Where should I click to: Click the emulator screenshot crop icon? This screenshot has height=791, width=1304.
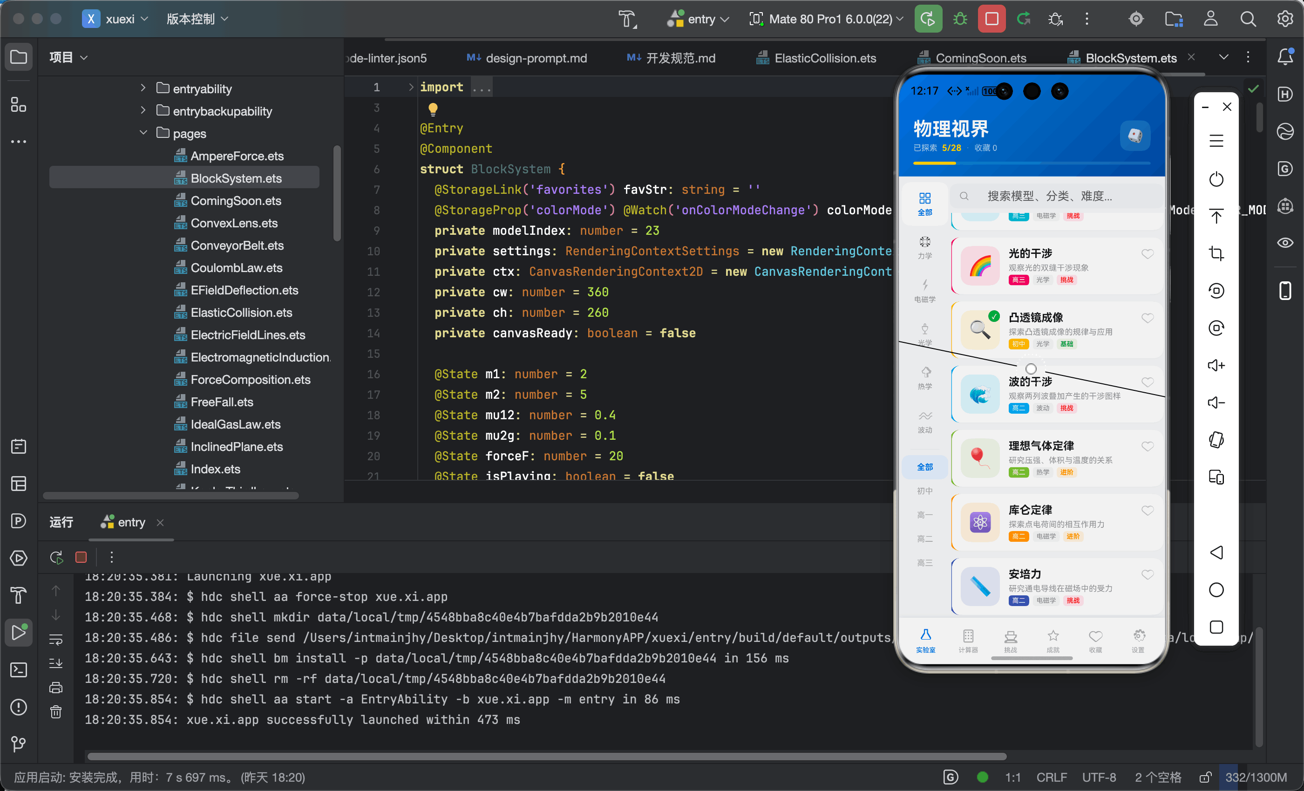(x=1216, y=253)
